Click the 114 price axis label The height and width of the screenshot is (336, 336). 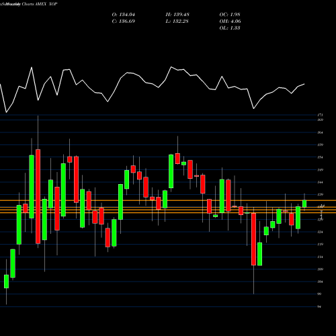click(321, 257)
